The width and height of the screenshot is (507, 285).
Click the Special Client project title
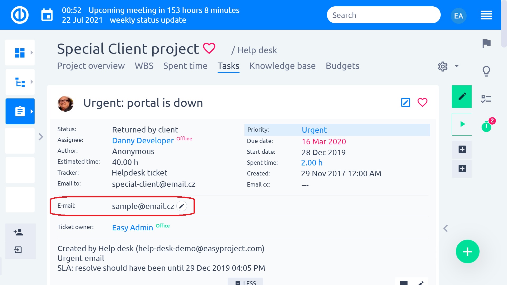click(128, 49)
